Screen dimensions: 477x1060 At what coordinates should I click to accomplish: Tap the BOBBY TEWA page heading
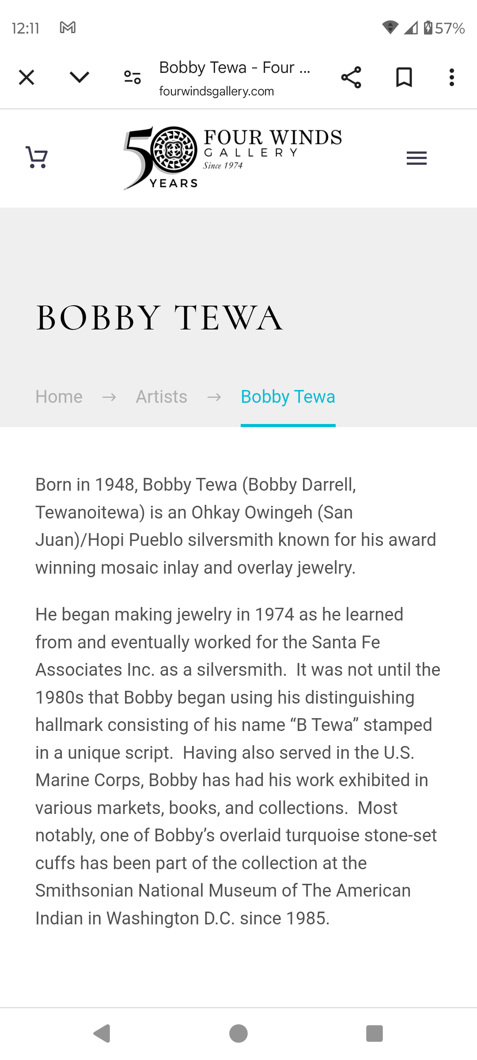click(x=159, y=318)
